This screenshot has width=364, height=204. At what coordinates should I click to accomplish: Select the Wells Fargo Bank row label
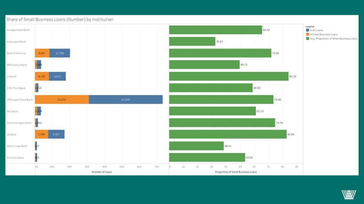pyautogui.click(x=17, y=146)
